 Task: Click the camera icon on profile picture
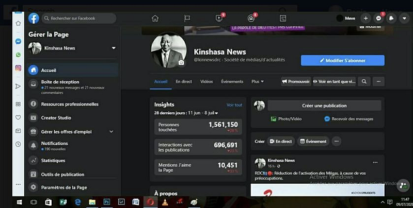tap(181, 63)
